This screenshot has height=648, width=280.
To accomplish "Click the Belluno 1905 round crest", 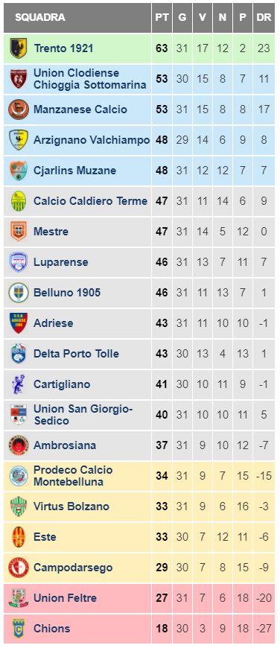I will [x=19, y=293].
